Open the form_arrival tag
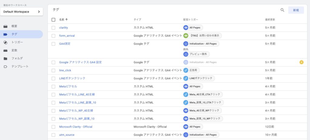Screen dimensions: 310x140 [67, 36]
